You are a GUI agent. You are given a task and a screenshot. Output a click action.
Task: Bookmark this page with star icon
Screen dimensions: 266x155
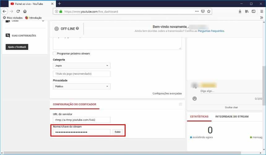pyautogui.click(x=209, y=11)
